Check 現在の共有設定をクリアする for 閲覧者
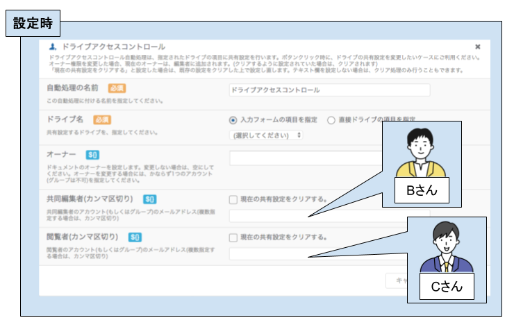 (233, 237)
